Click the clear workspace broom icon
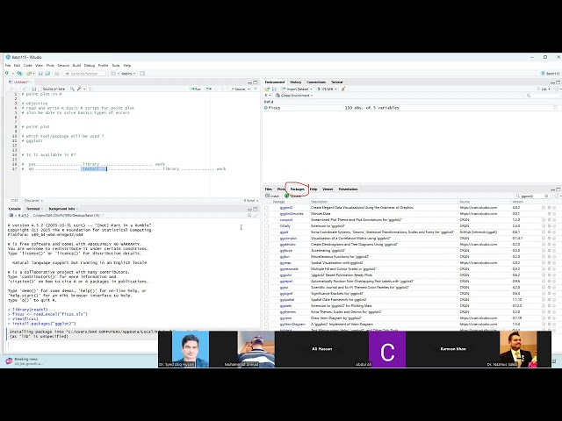The height and width of the screenshot is (421, 562). pos(344,89)
